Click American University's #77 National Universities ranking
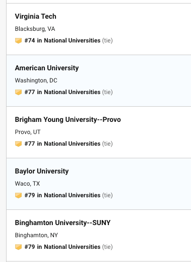This screenshot has width=191, height=262. pyautogui.click(x=62, y=92)
